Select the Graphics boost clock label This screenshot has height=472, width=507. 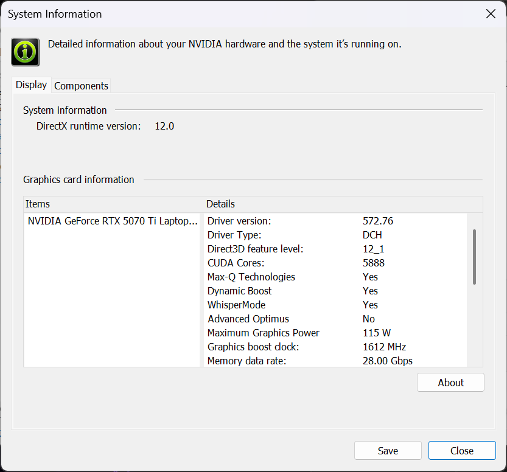253,347
